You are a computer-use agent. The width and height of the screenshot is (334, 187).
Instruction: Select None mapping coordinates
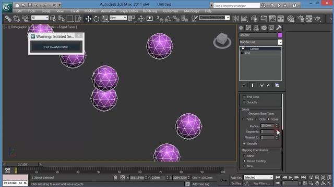(244, 156)
